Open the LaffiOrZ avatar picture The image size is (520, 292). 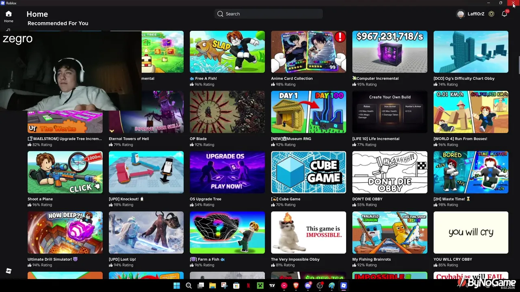461,14
